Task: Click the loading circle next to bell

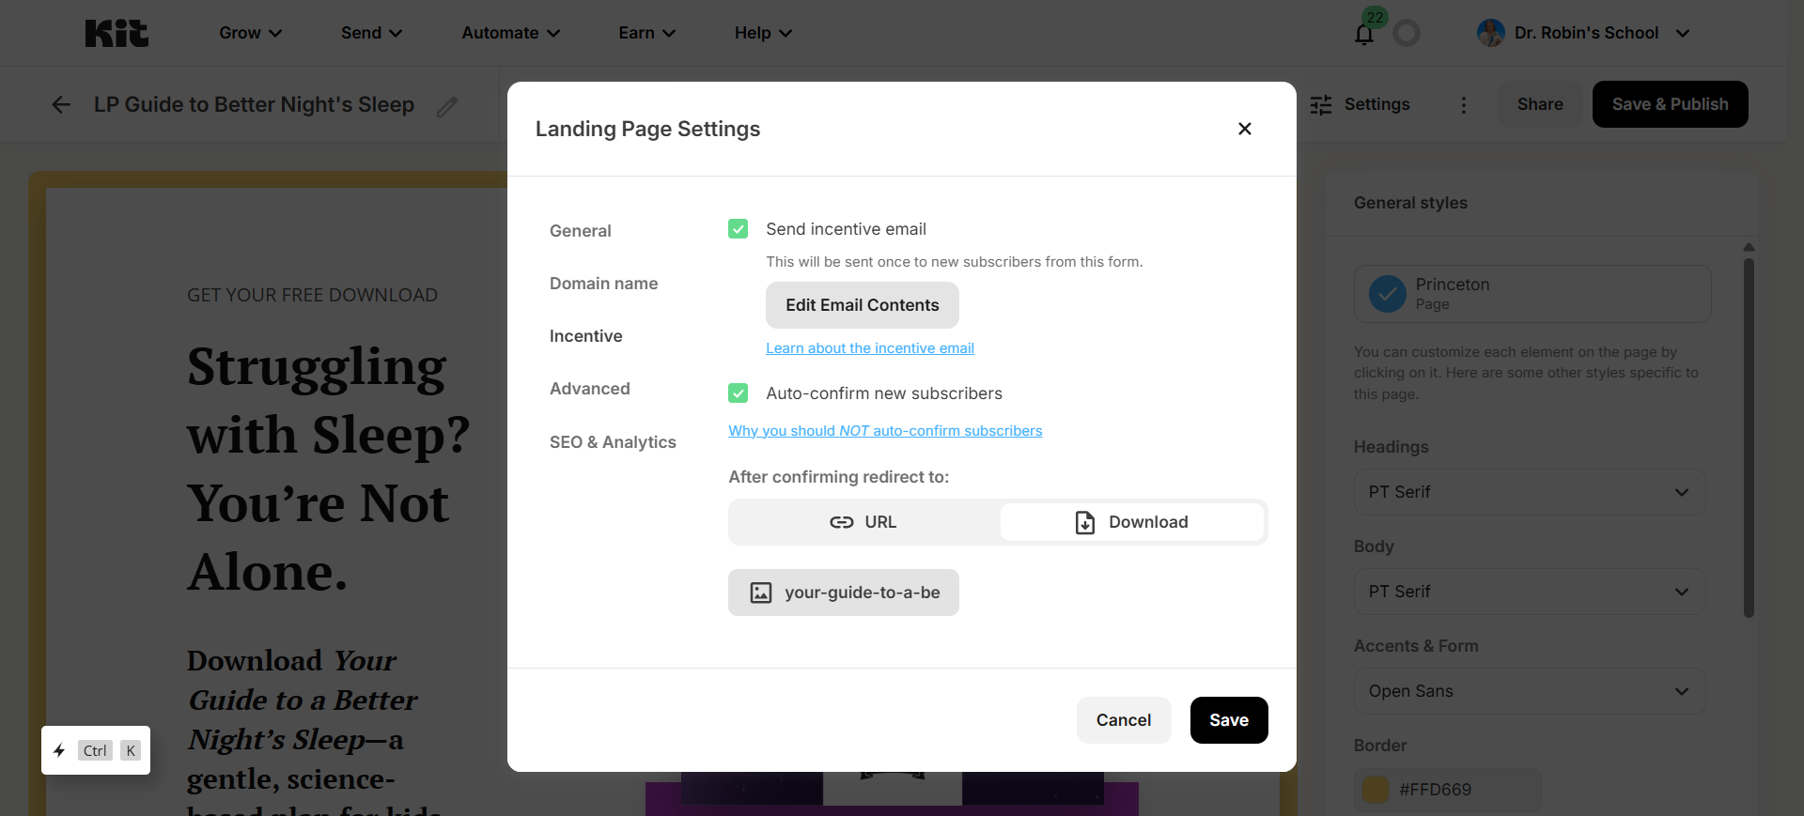Action: (x=1407, y=34)
